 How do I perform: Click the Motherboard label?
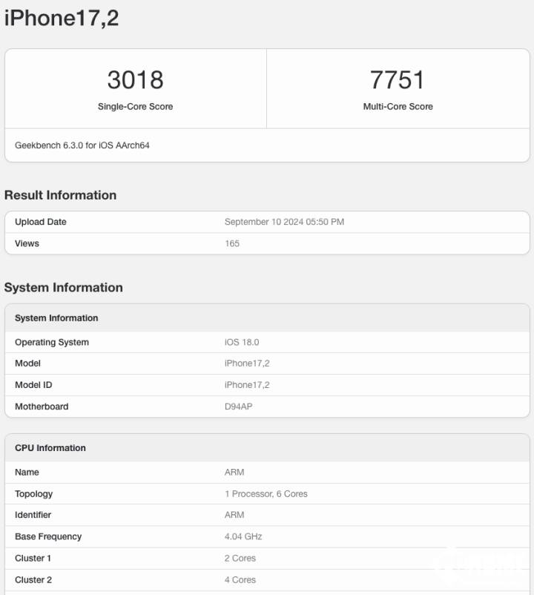[42, 407]
